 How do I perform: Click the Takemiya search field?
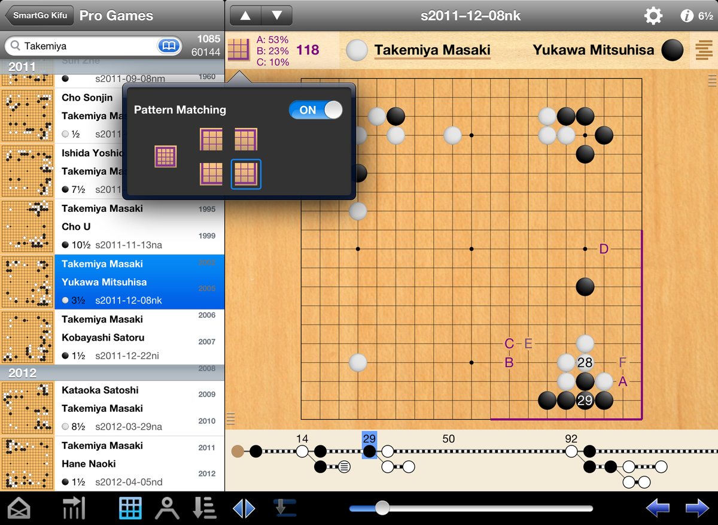[84, 46]
